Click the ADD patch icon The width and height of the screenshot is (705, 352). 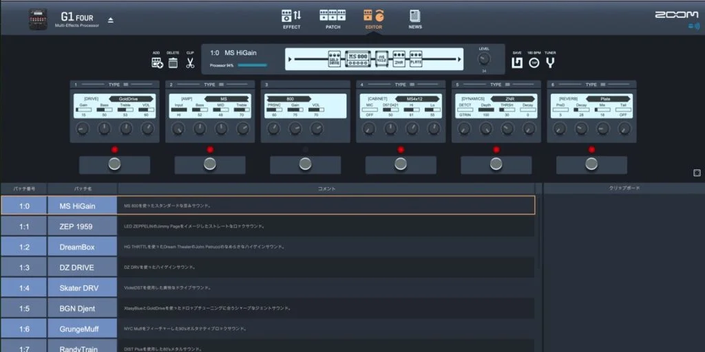tap(157, 63)
